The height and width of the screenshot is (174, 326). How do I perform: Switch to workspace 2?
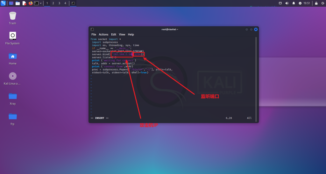(x=53, y=3)
